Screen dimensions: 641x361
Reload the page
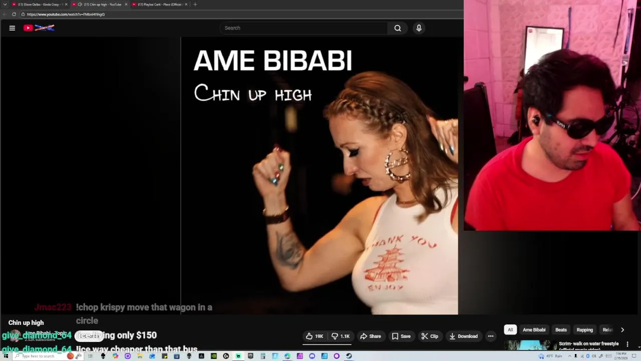click(x=14, y=15)
